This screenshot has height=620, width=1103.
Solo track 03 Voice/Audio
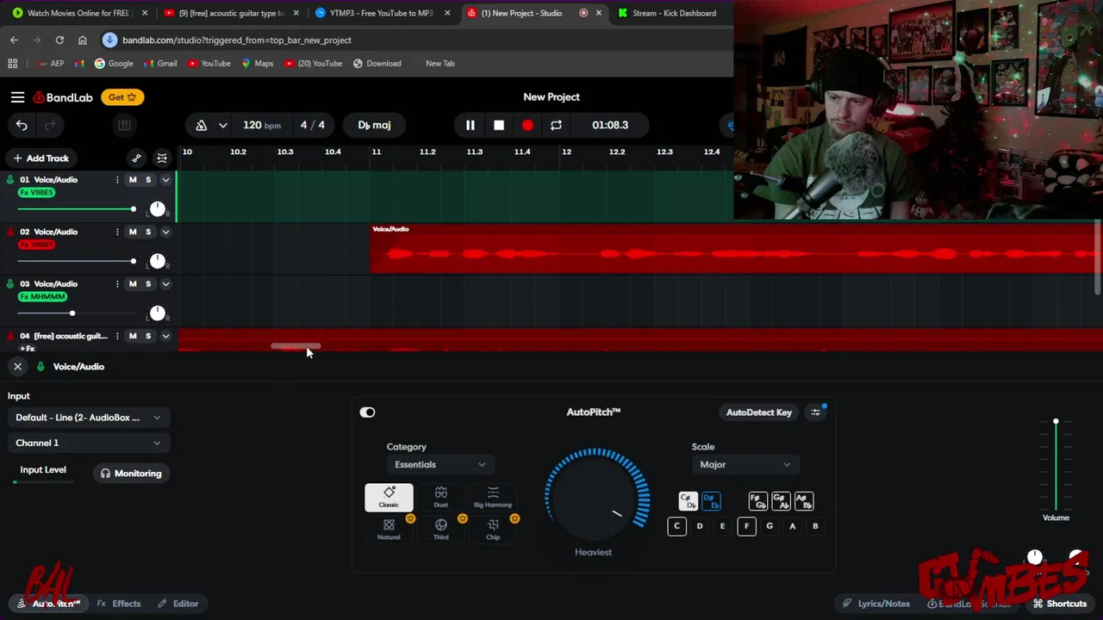pyautogui.click(x=148, y=283)
